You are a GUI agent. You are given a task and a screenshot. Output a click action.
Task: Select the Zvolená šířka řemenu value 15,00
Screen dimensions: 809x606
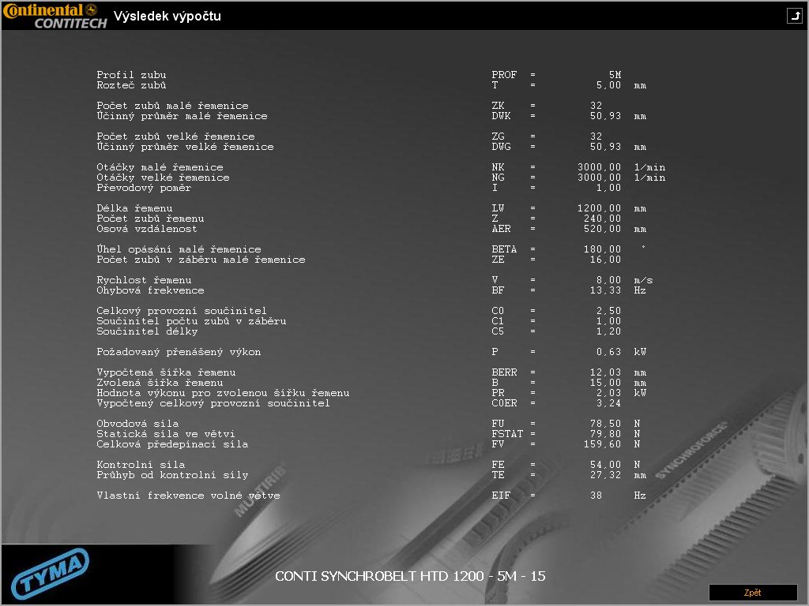coord(605,383)
